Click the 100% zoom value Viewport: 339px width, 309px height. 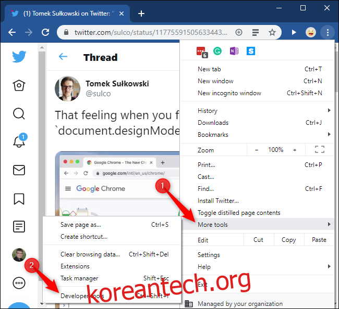point(276,150)
